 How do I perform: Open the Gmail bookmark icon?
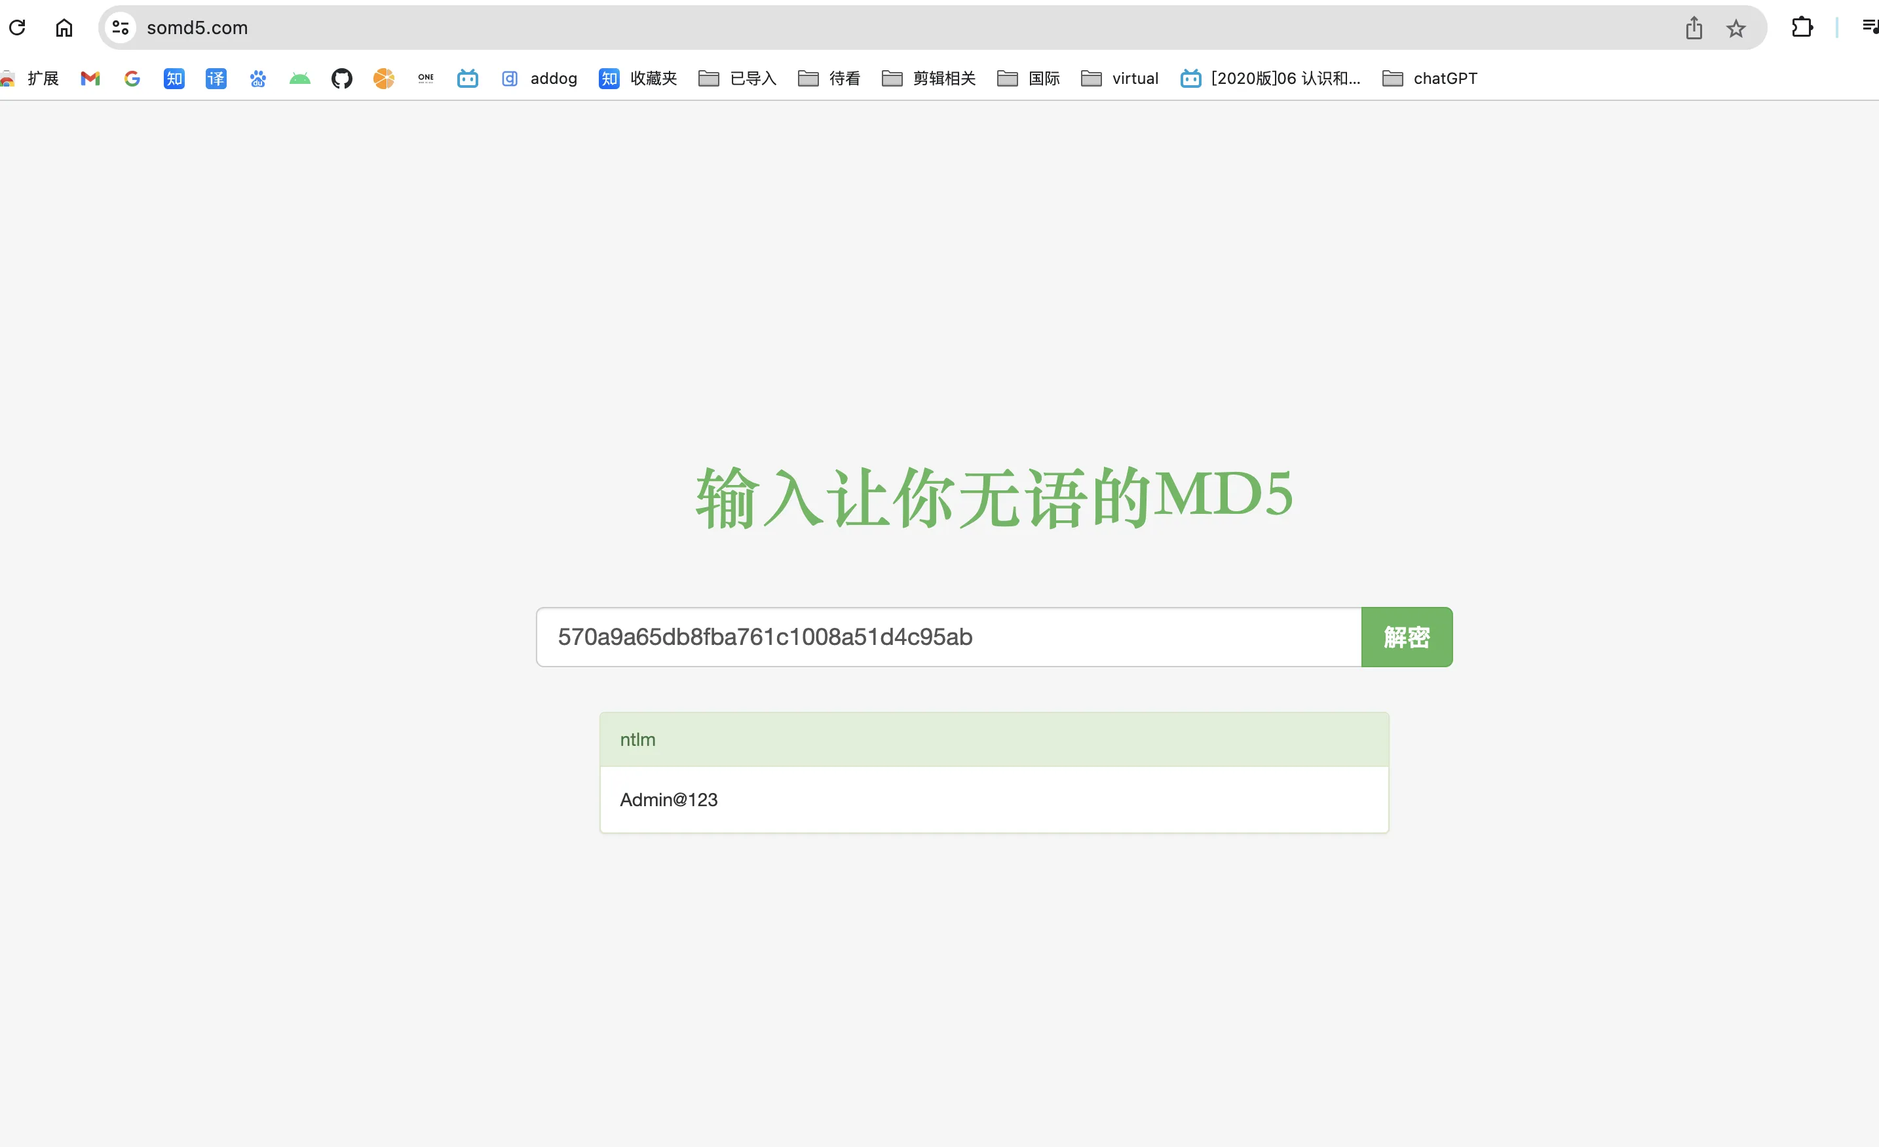tap(90, 78)
